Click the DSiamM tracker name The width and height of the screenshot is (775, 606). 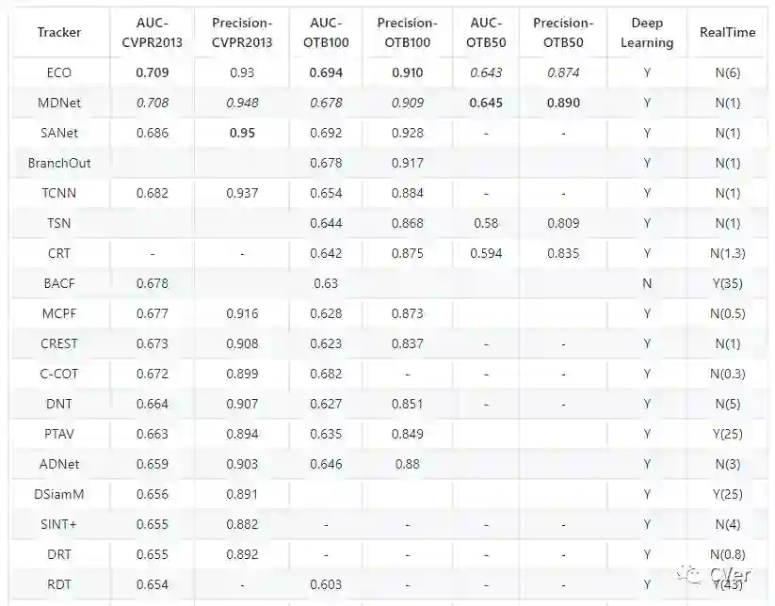(59, 494)
